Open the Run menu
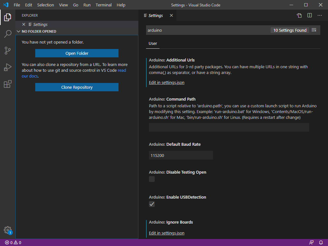328x246 pixels. pyautogui.click(x=87, y=5)
